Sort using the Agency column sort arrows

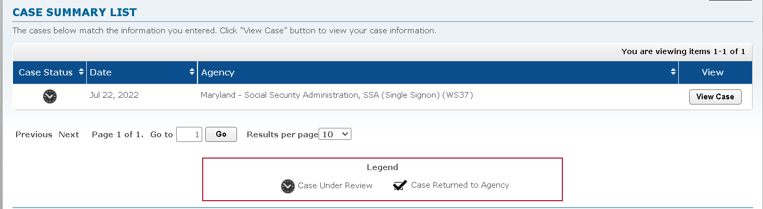pyautogui.click(x=674, y=72)
